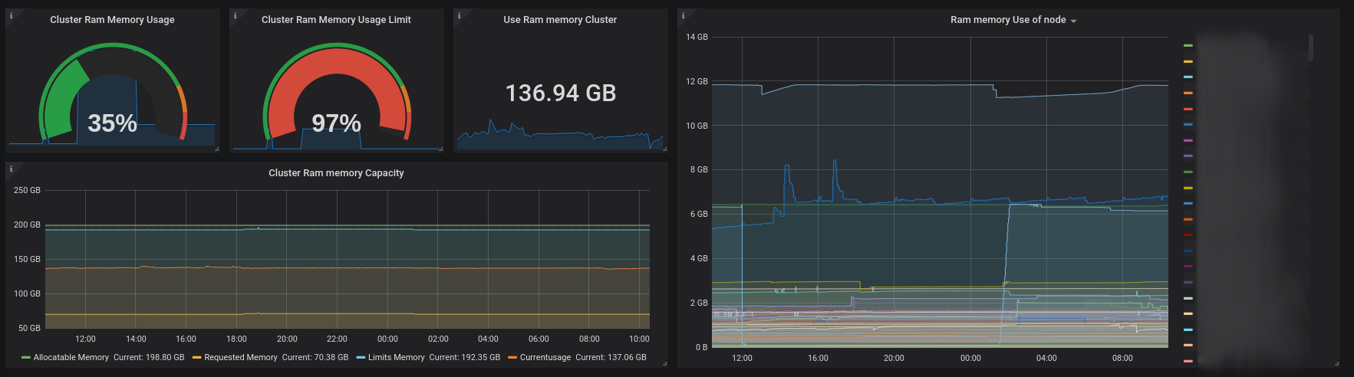Click orange Currentusage color swatch in legend

tap(512, 358)
